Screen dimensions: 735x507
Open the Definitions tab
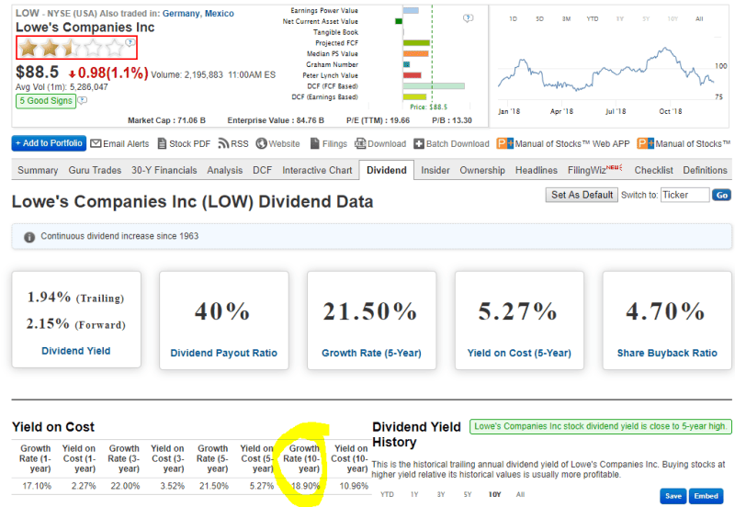tap(705, 170)
